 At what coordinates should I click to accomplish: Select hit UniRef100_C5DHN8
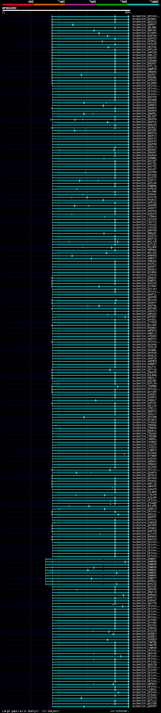point(144,386)
